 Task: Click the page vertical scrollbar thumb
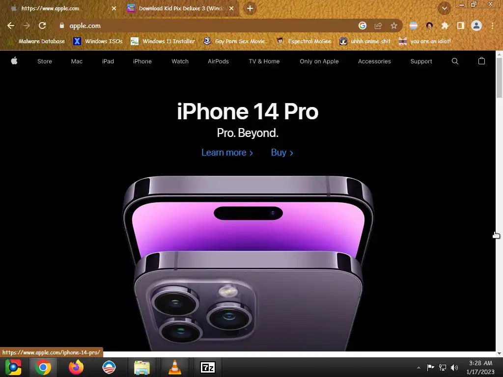click(499, 78)
